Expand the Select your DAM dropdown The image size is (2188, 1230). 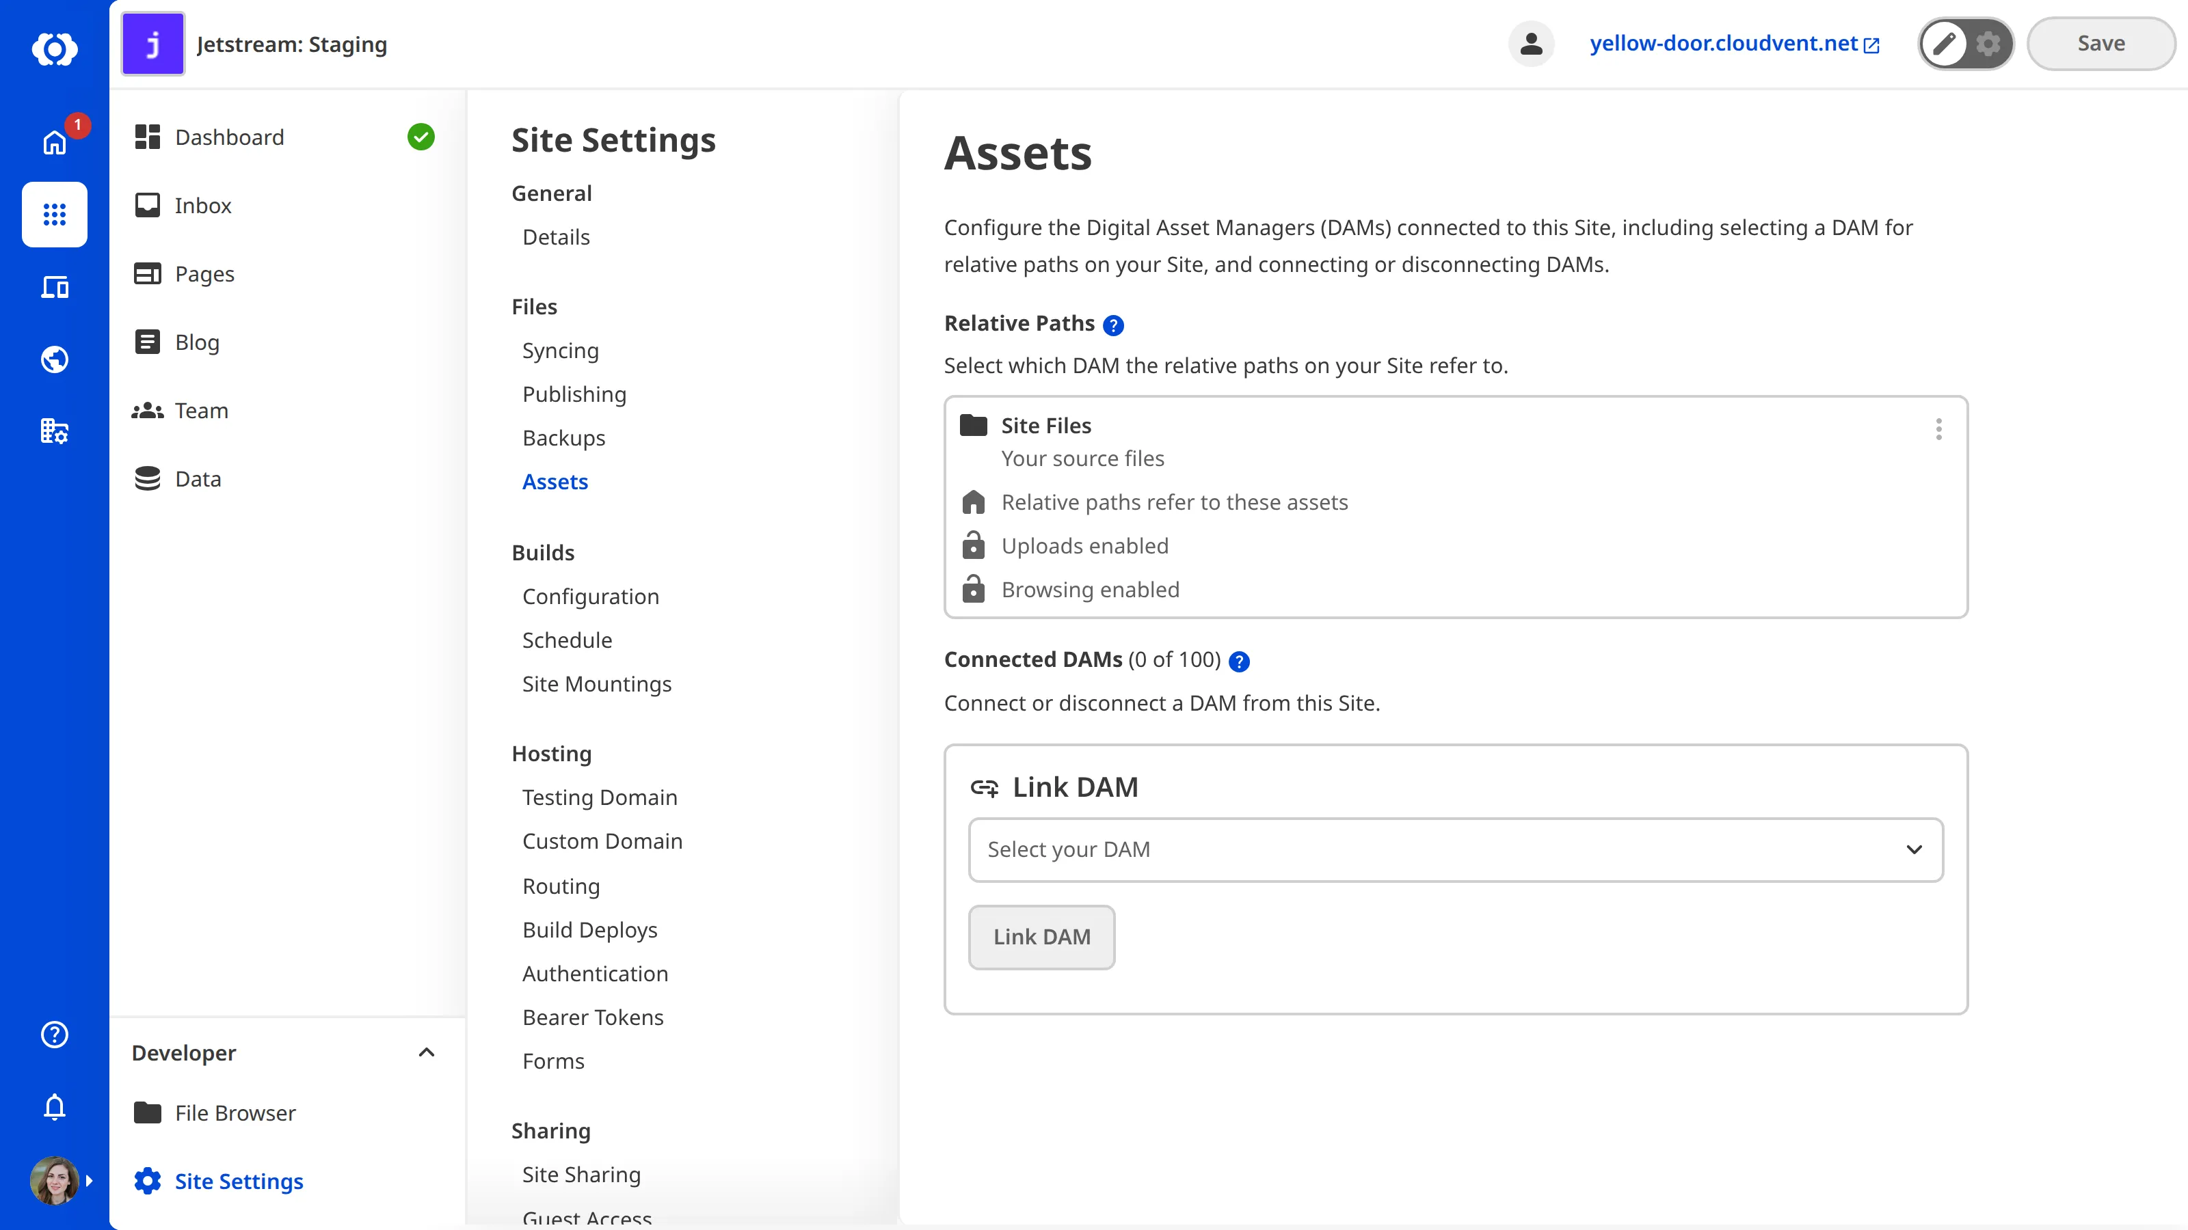(x=1456, y=849)
